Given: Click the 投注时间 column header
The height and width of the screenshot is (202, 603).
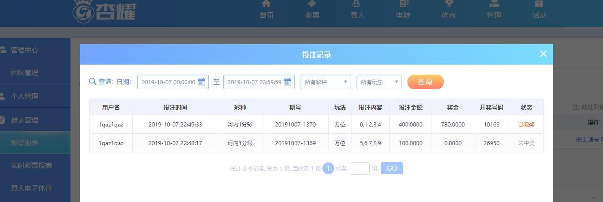Looking at the screenshot, I should [175, 107].
